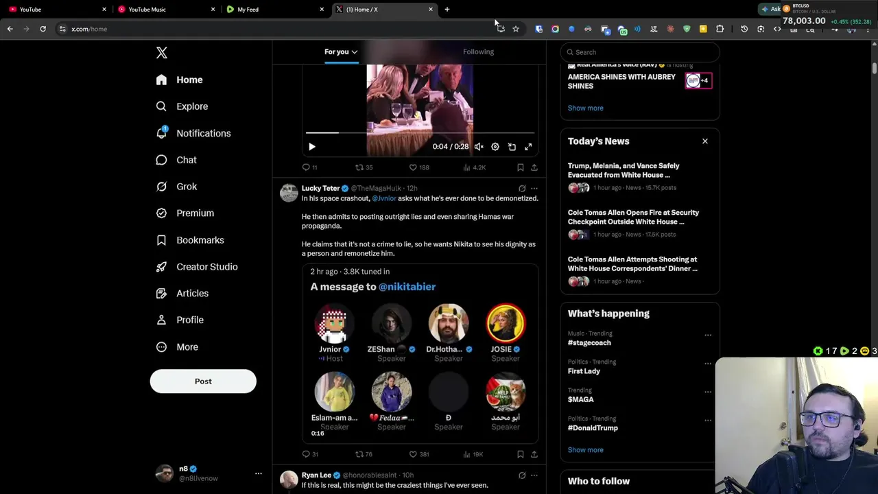Click the Post button
This screenshot has width=878, height=494.
[203, 381]
